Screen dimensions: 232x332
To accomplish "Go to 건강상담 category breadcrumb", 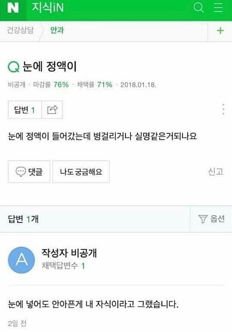I will pos(20,30).
